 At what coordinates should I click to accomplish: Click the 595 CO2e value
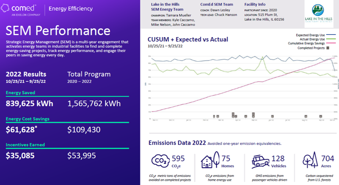coord(178,158)
